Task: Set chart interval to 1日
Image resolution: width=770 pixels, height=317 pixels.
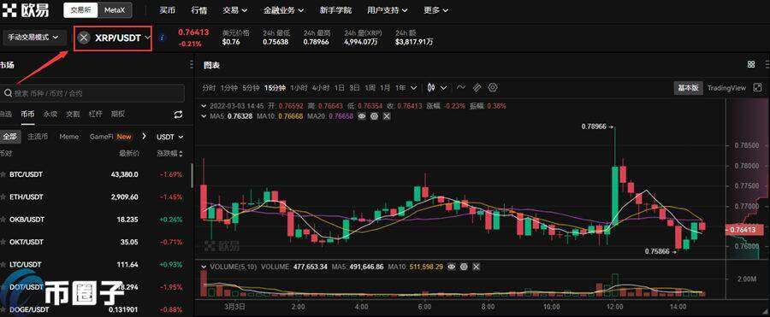Action: click(340, 88)
